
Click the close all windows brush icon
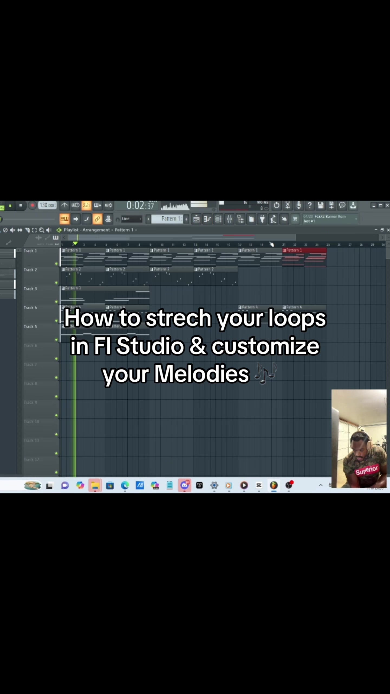284,219
